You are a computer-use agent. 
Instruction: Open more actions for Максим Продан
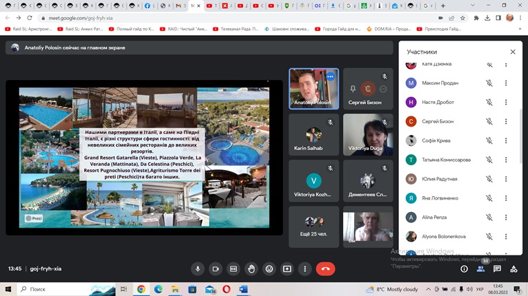pyautogui.click(x=506, y=83)
